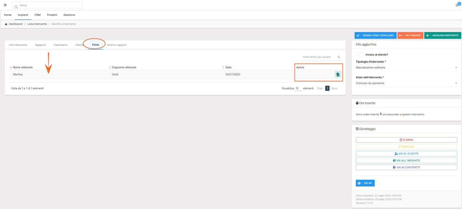Image resolution: width=462 pixels, height=209 pixels.
Task: Open the hamburger side menu
Action: (5, 5)
